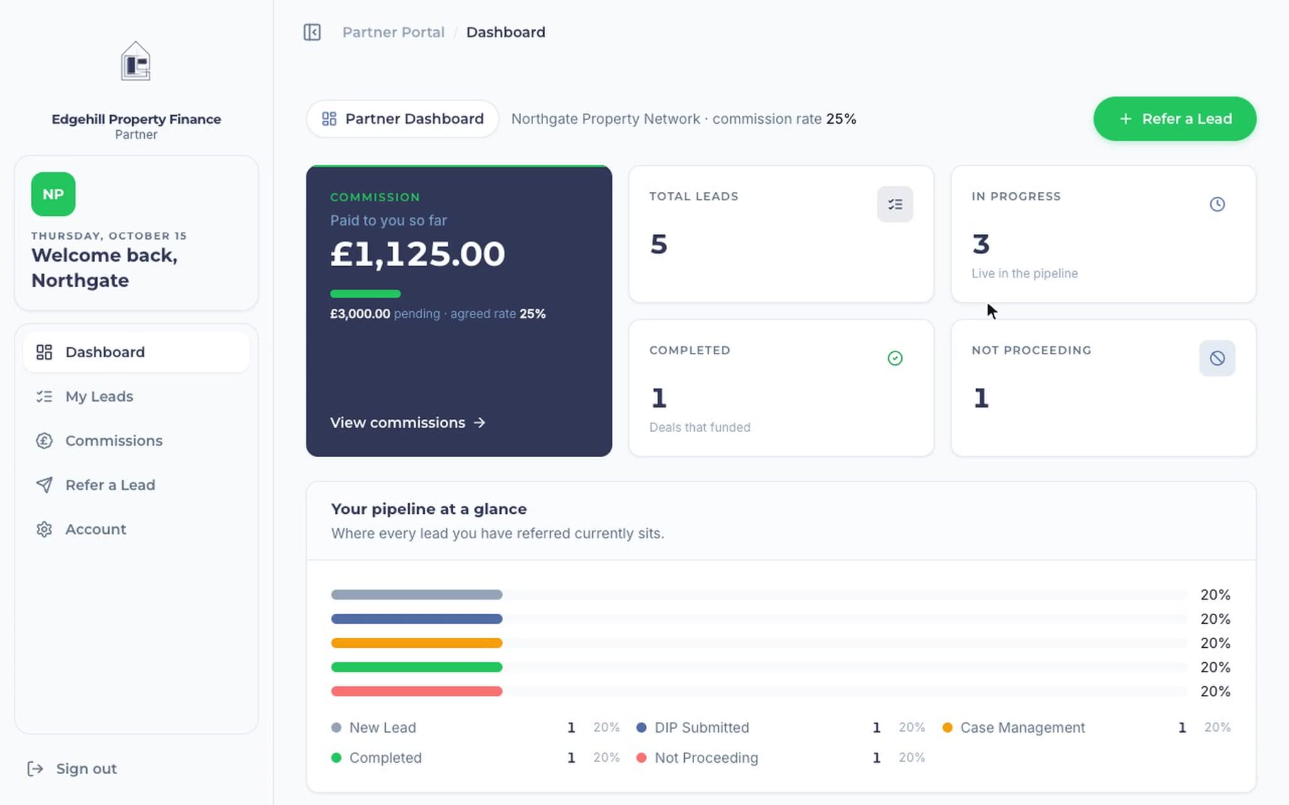Screen dimensions: 1289x805
Task: Click the green Completed pipeline bar
Action: [x=417, y=667]
